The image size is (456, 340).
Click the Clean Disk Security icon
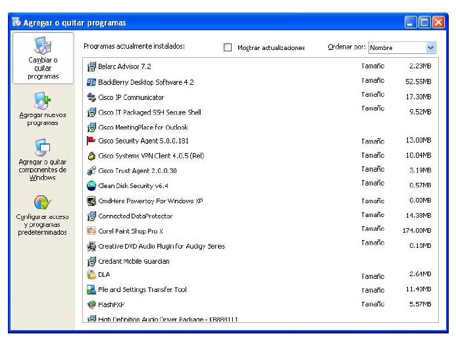(91, 185)
